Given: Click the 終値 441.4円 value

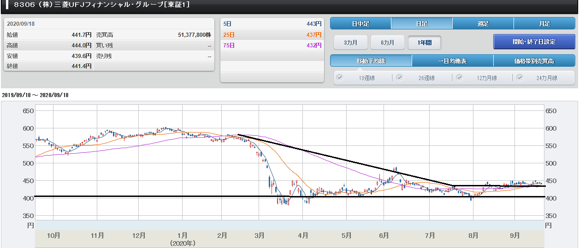Looking at the screenshot, I should (x=82, y=66).
